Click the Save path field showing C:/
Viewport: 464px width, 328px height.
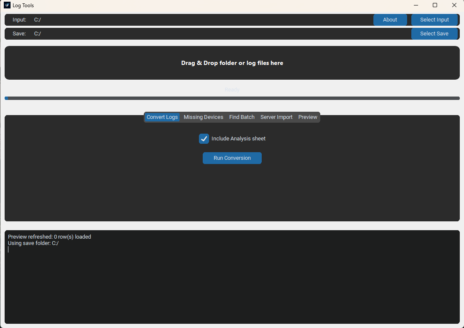pos(220,34)
